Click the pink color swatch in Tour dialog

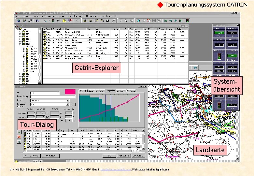coord(70,92)
